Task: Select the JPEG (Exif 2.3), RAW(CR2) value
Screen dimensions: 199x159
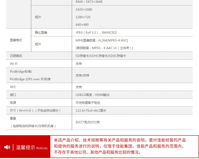Action: (96, 33)
